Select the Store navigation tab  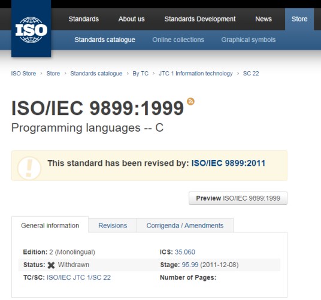299,19
